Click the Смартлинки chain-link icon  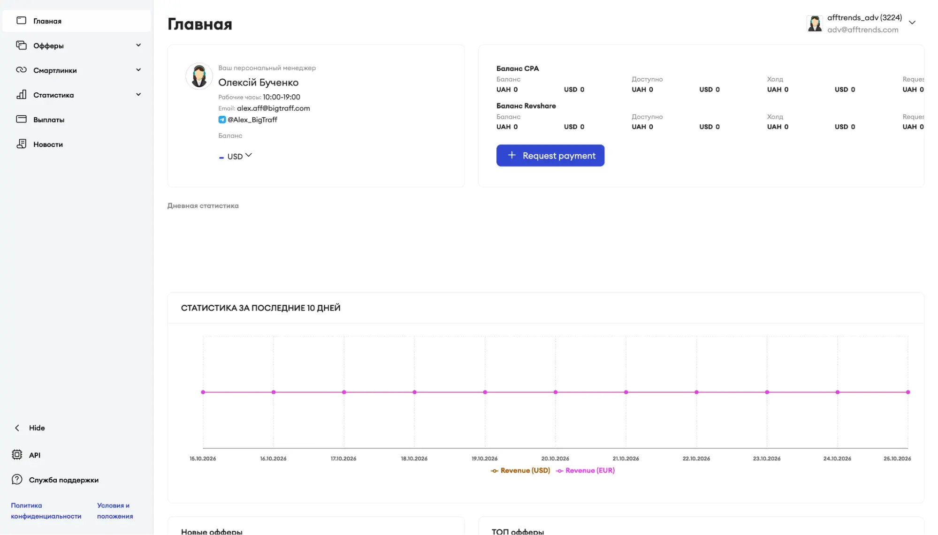pos(21,70)
